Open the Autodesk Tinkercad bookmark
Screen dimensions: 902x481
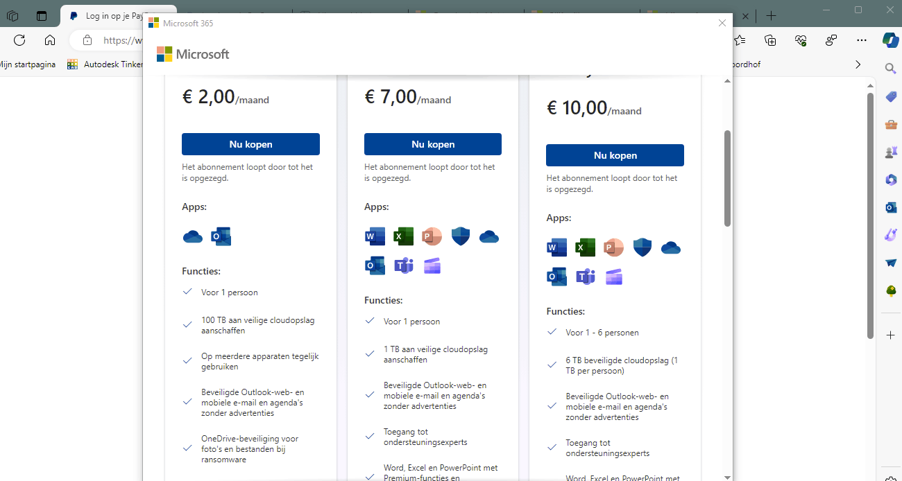(105, 64)
